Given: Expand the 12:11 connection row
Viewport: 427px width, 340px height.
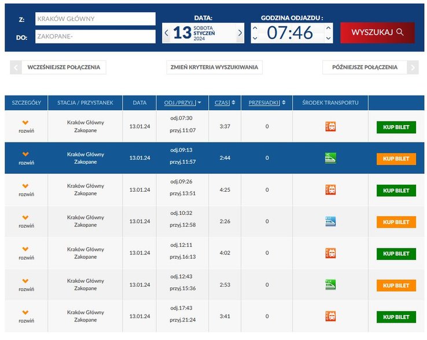Looking at the screenshot, I should pos(26,253).
